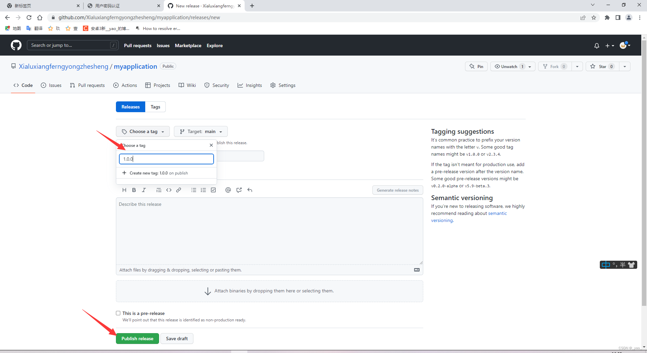The height and width of the screenshot is (353, 647).
Task: Open the Code repository tab
Action: coord(23,85)
